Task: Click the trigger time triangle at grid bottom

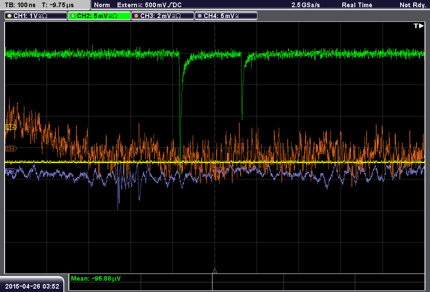Action: tap(215, 271)
